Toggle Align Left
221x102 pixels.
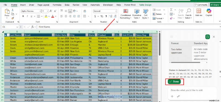pyautogui.click(x=62, y=16)
